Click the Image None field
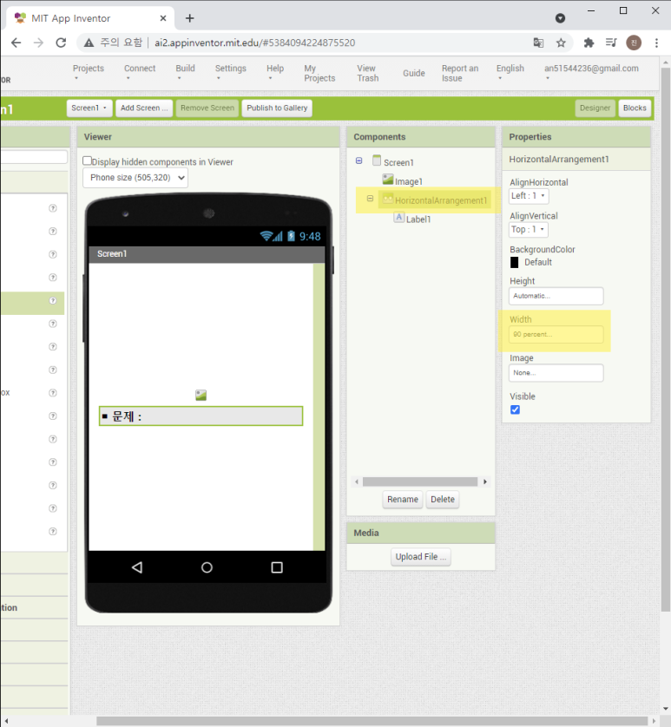Screen dimensions: 671x727 (x=556, y=373)
